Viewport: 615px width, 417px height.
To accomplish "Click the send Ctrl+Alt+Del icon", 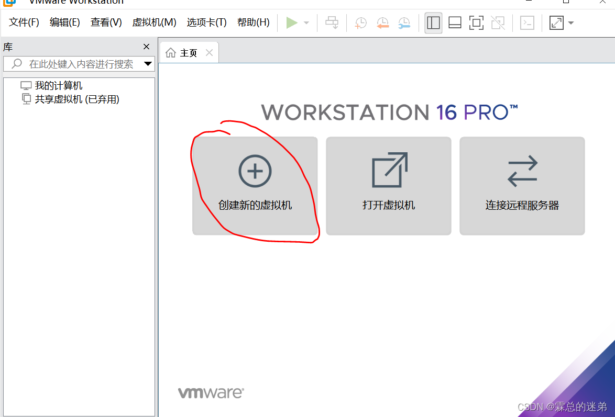I will (332, 22).
